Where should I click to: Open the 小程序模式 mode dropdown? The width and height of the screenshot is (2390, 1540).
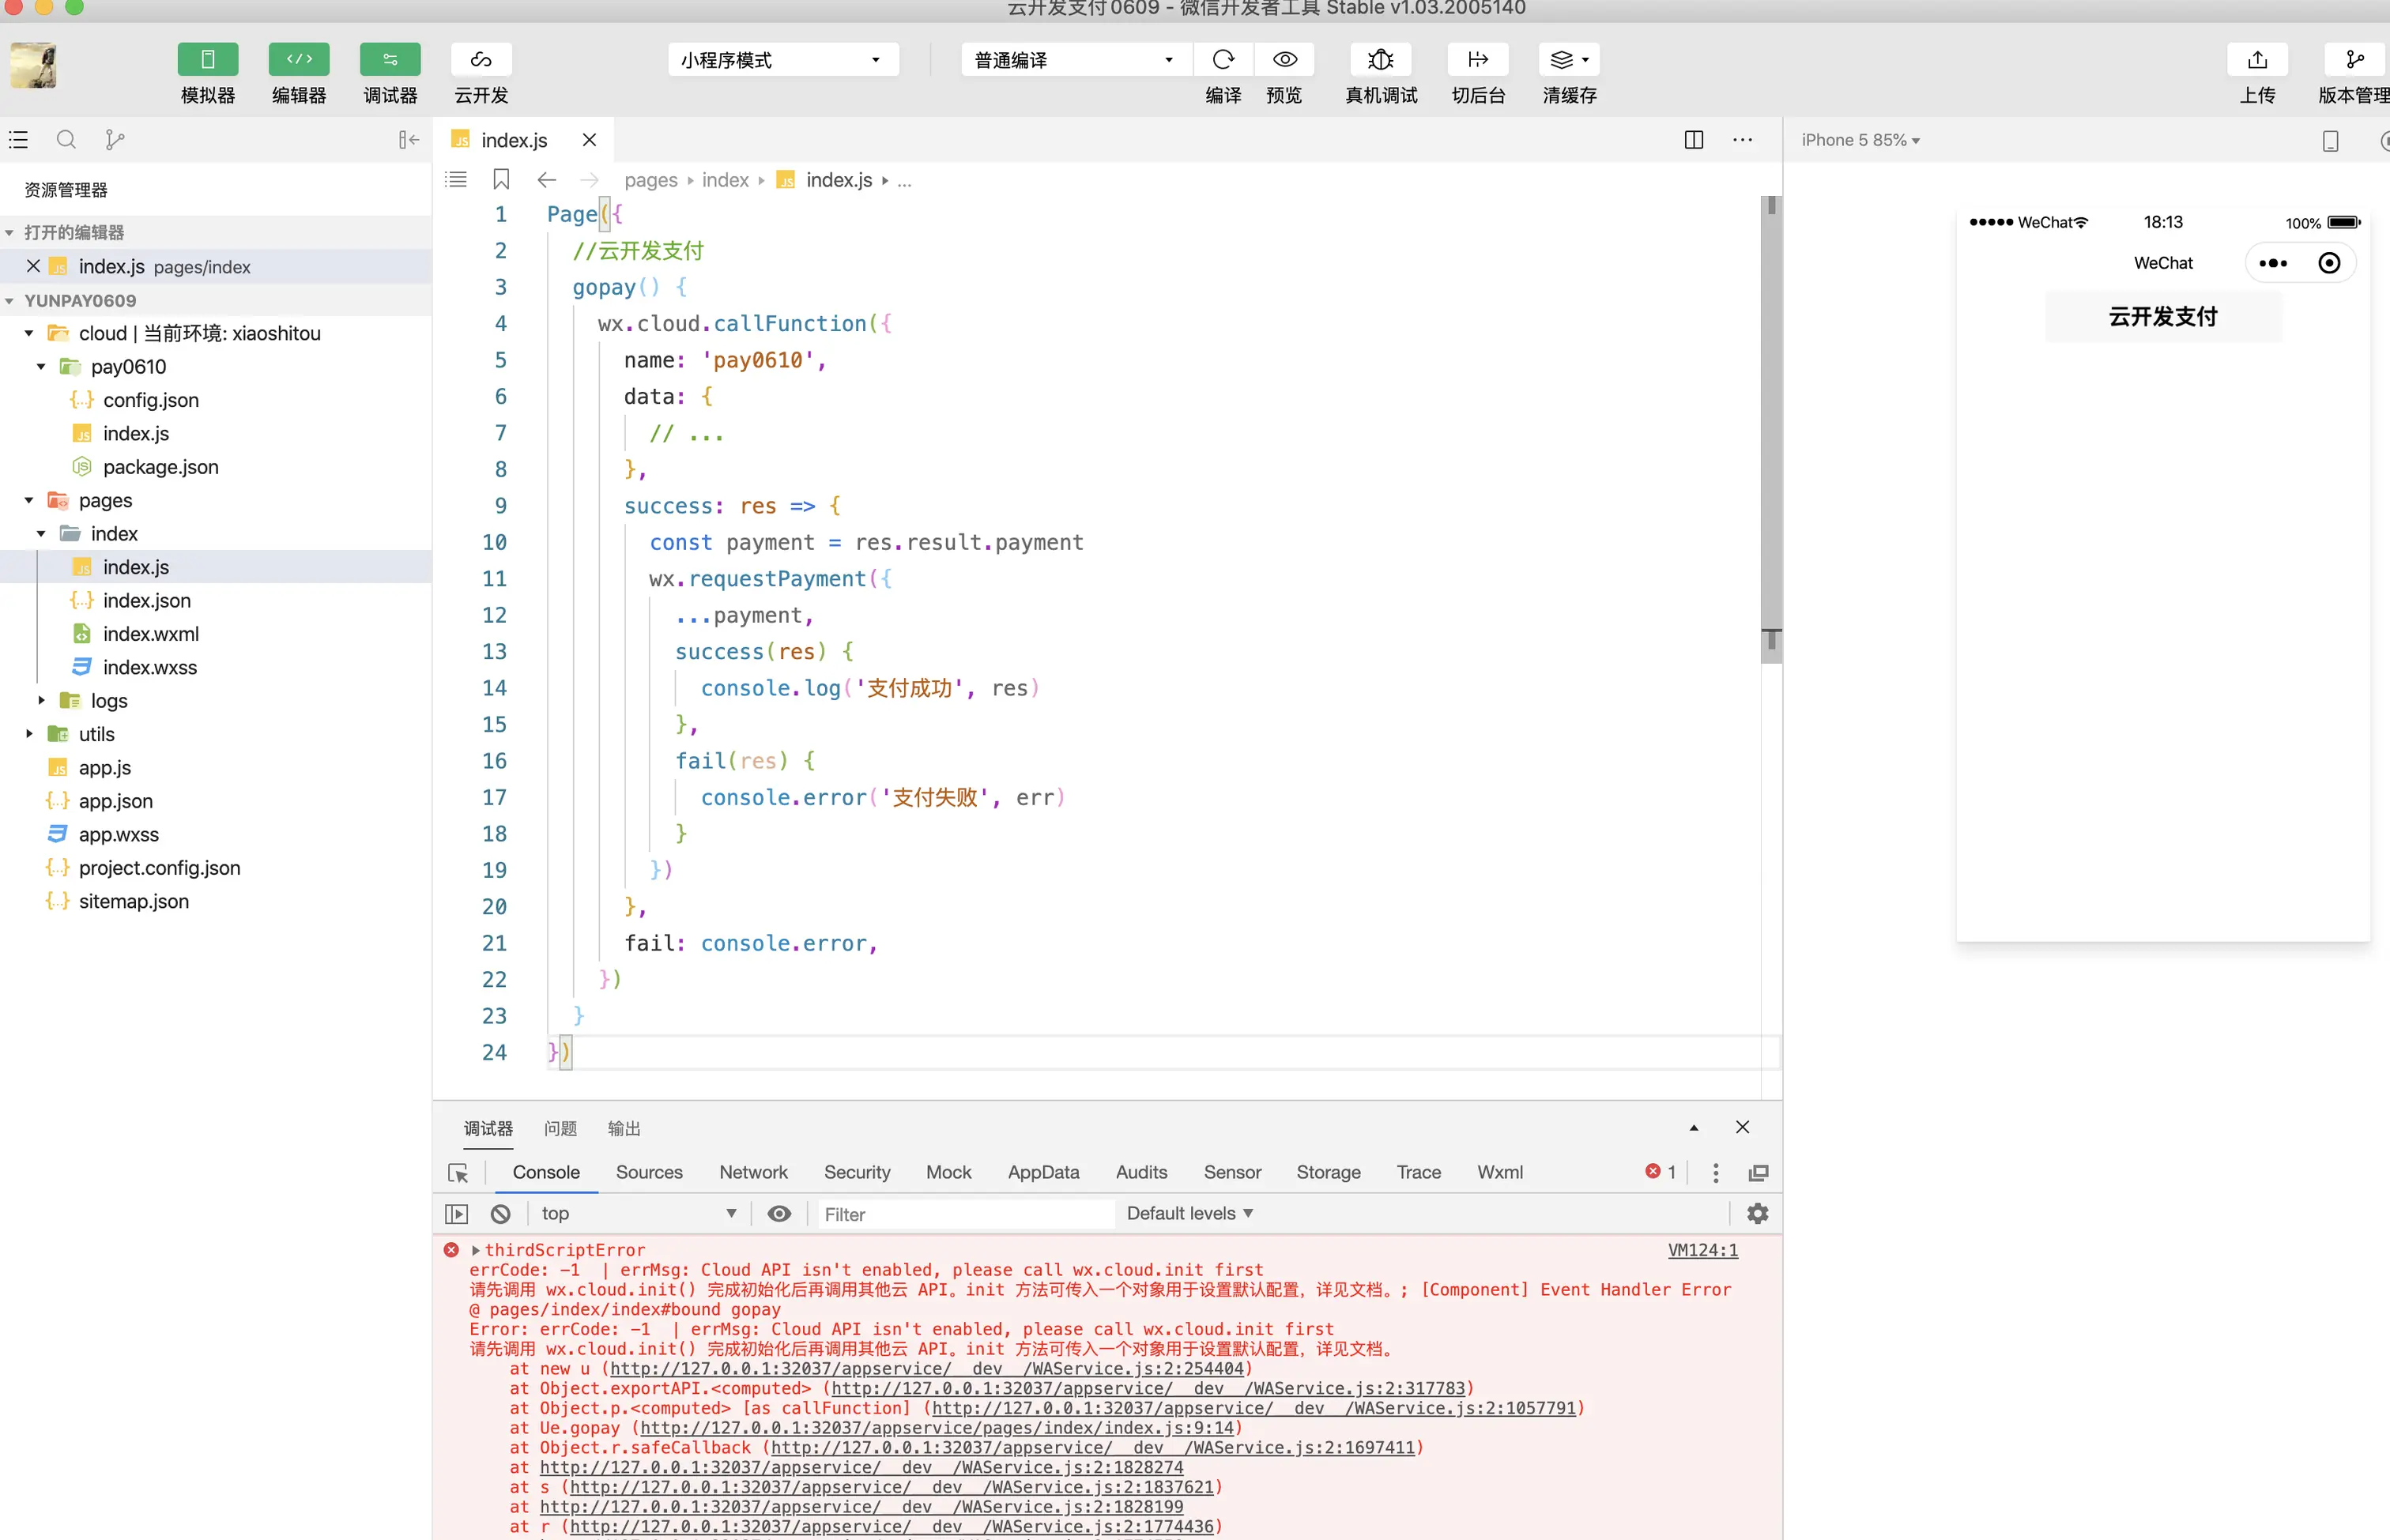click(x=782, y=60)
